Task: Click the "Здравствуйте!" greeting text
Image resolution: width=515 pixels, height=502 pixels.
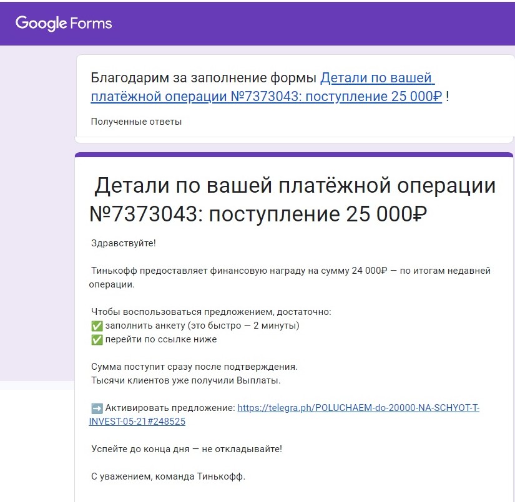Action: click(x=124, y=243)
